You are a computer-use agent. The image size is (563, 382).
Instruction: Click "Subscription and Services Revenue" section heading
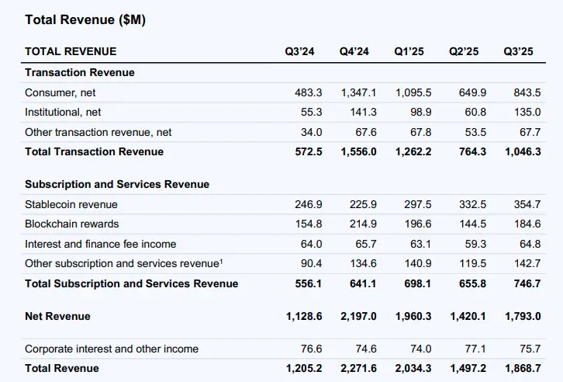117,185
